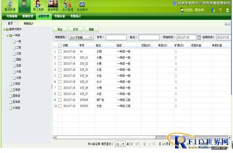Viewport: 233px width, 153px height.
Task: Collapse the 首师大附中 root tree node
Action: click(x=4, y=30)
